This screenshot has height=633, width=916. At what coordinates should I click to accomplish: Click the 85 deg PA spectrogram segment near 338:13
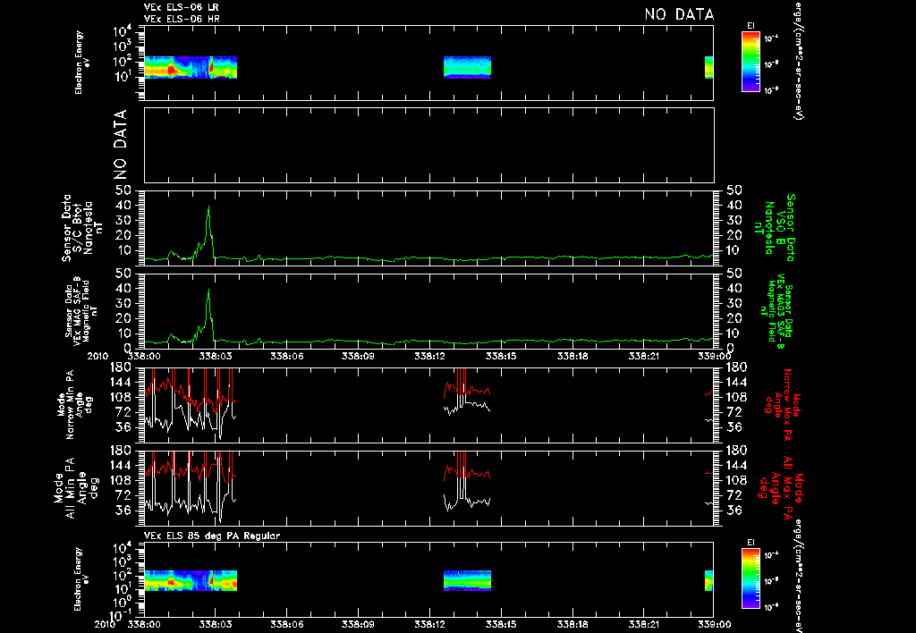click(467, 580)
